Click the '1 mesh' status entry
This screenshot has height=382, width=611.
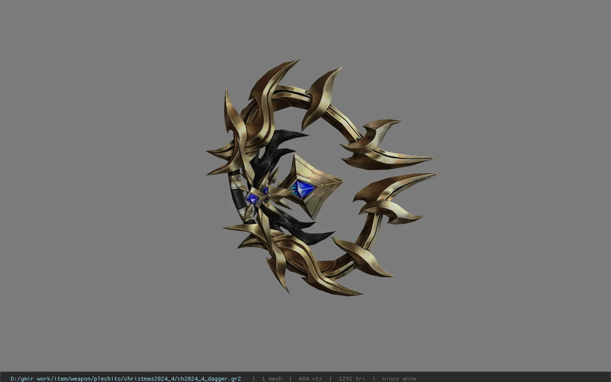[272, 379]
